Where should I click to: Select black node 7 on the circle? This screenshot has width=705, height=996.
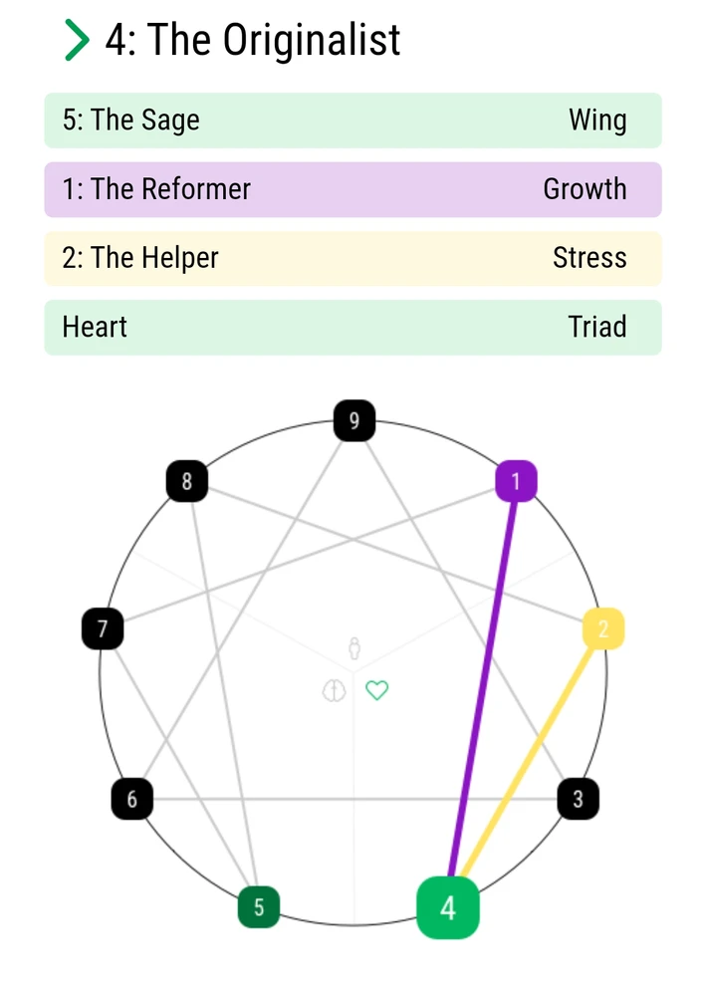tap(103, 628)
